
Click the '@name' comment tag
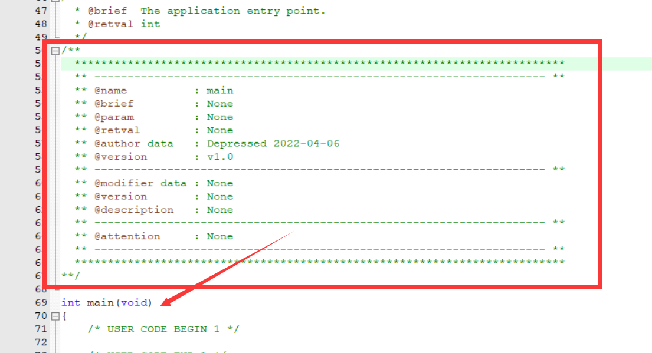(110, 91)
